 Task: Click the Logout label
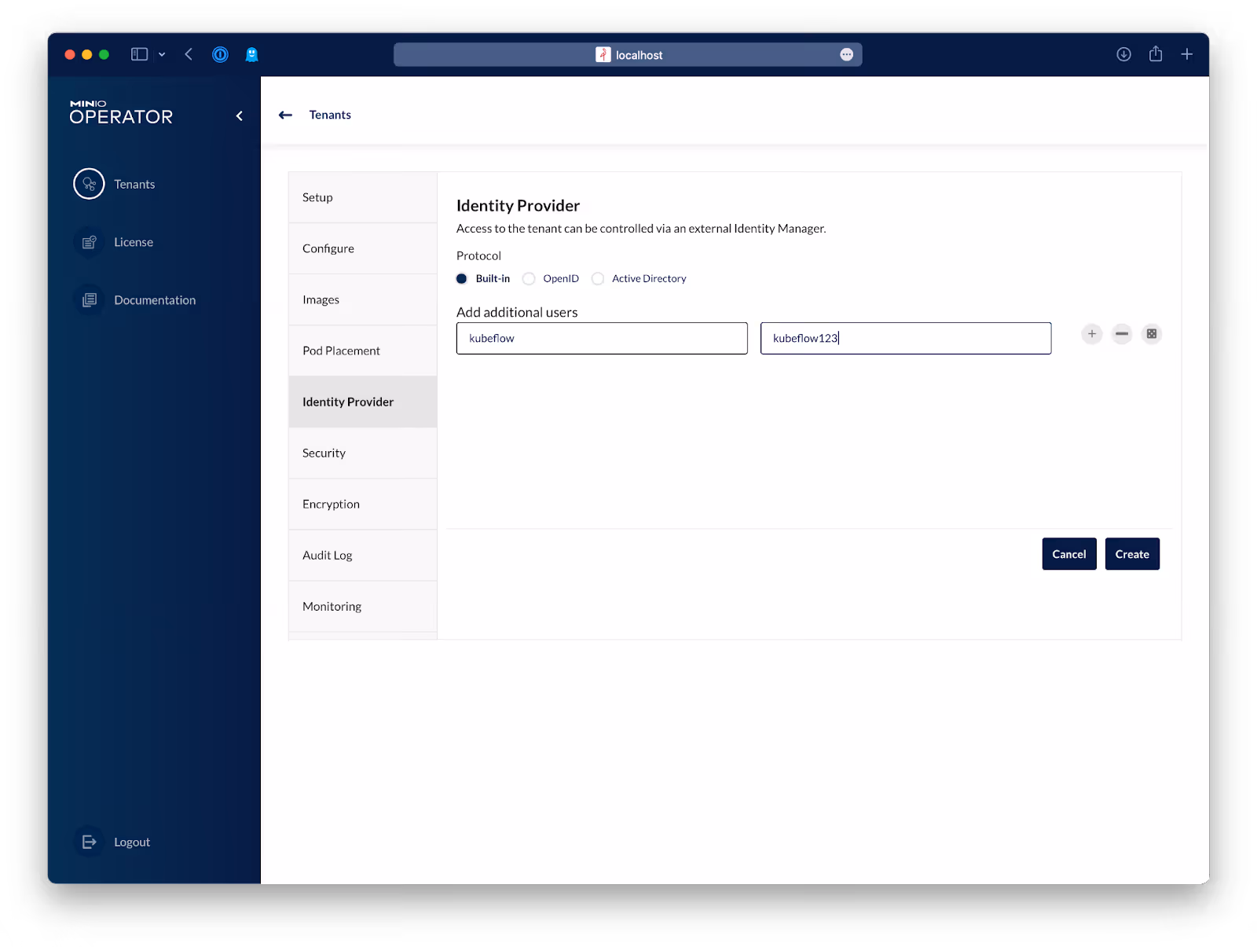(x=132, y=842)
